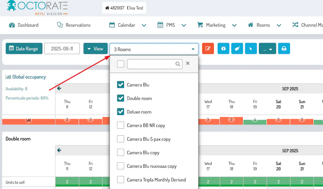Screen dimensions: 323x189
Task: Open the Marketing menu
Action: coord(216,25)
